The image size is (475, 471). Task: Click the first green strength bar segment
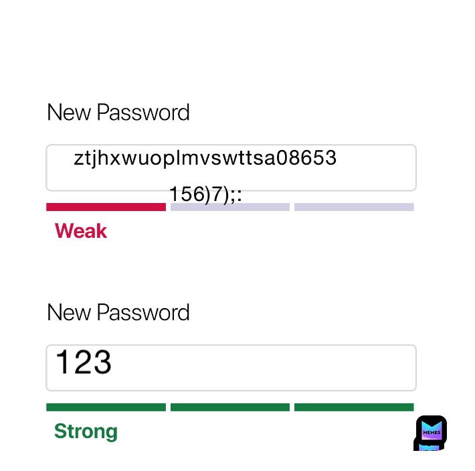(x=106, y=407)
